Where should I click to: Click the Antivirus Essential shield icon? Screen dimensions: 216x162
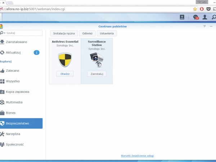65,60
